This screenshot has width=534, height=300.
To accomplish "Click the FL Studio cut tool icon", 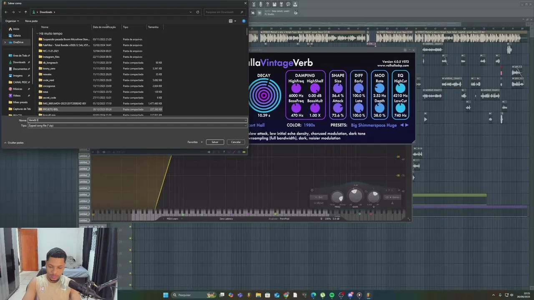I will click(253, 4).
